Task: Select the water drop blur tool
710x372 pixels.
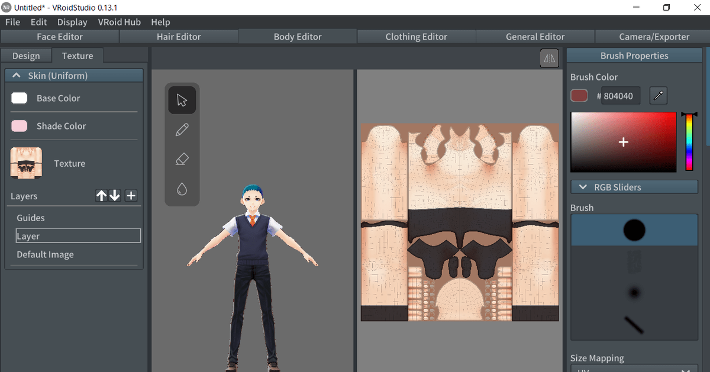Action: pyautogui.click(x=182, y=189)
